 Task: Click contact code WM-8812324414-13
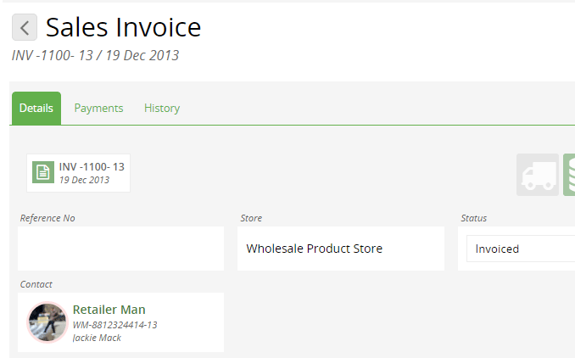[x=114, y=325]
